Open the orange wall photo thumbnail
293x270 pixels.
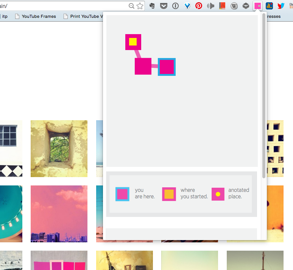(x=275, y=214)
